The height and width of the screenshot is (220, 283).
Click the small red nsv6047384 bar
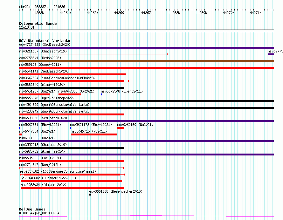pyautogui.click(x=20, y=134)
